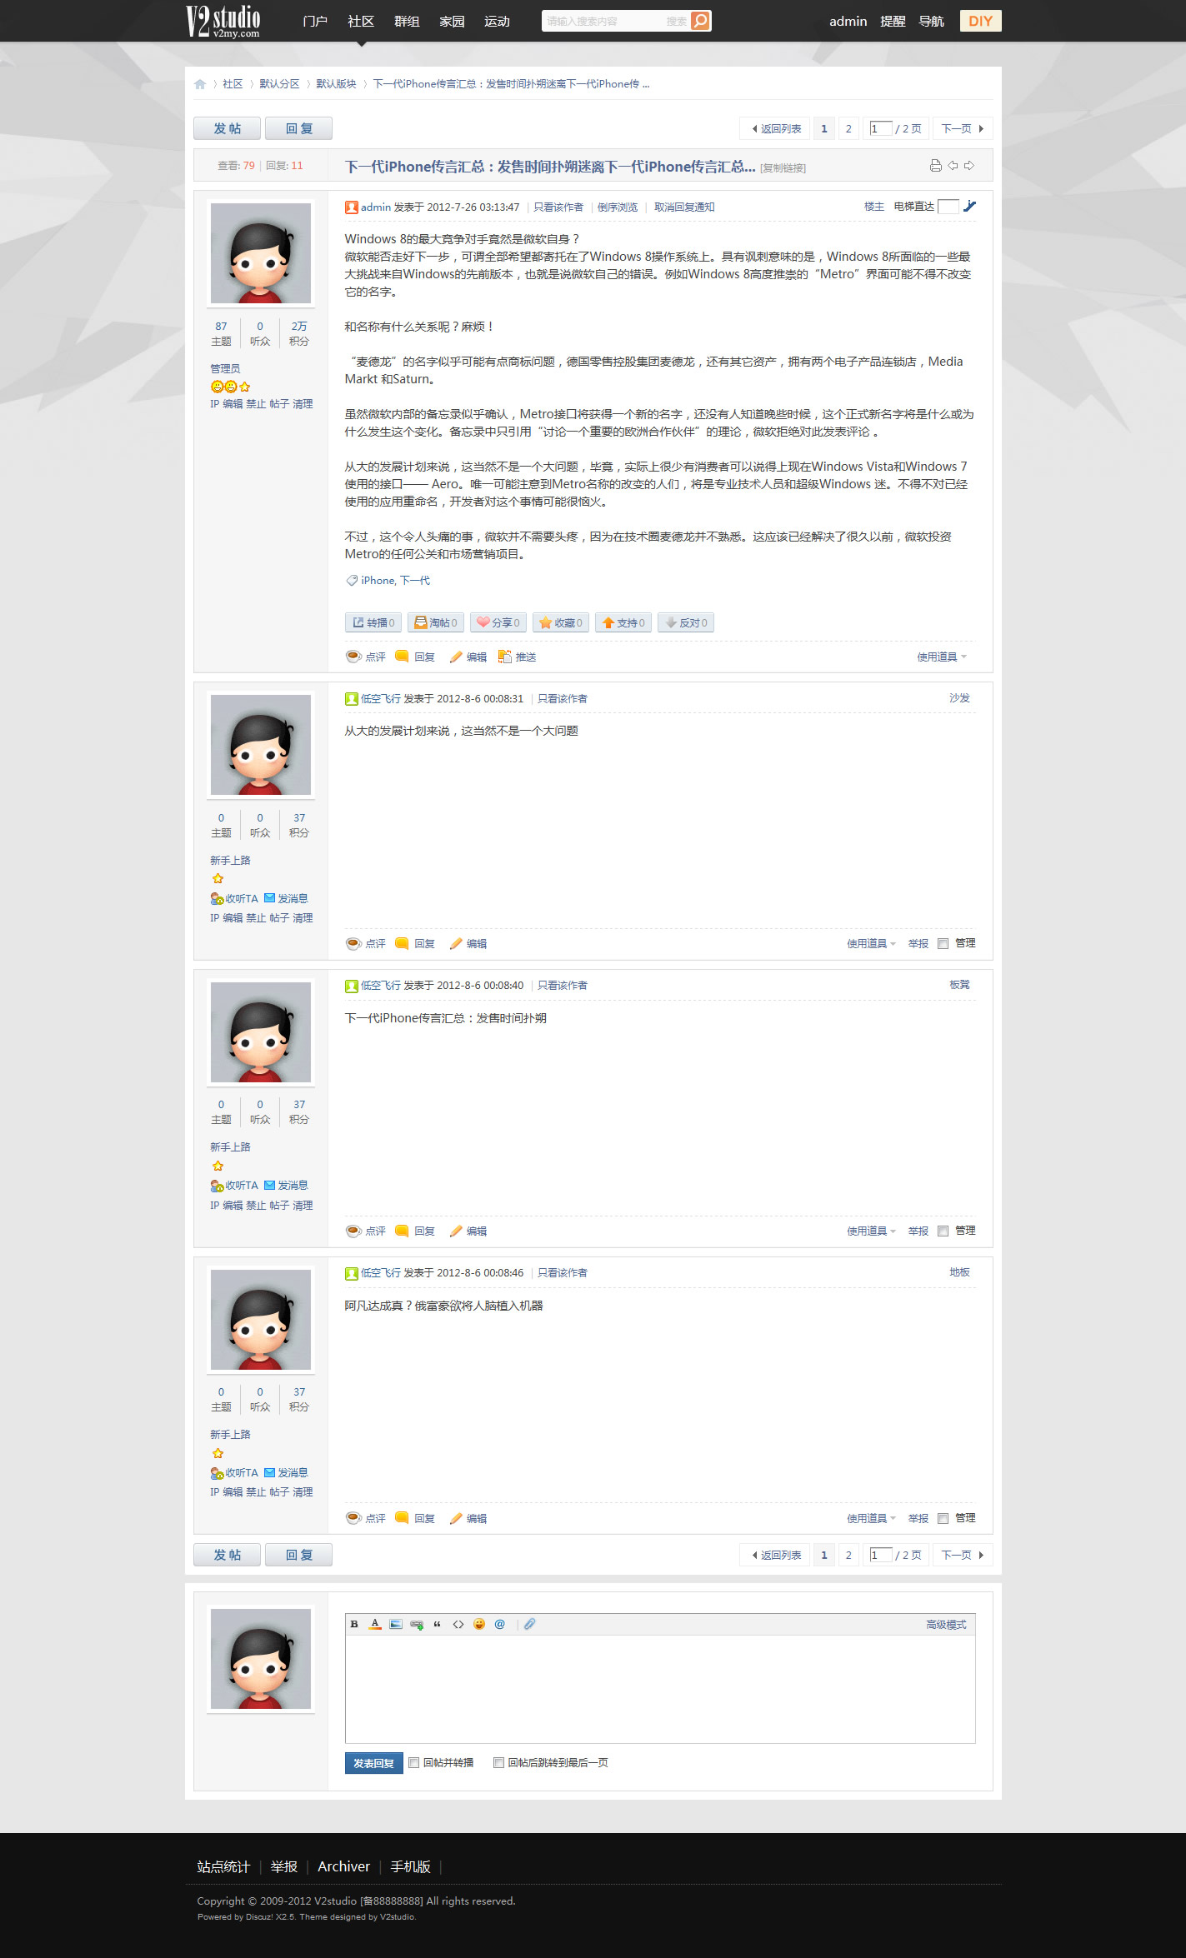Viewport: 1186px width, 1958px height.
Task: Check the 回帖后跳转到最后一页 checkbox
Action: pos(498,1762)
